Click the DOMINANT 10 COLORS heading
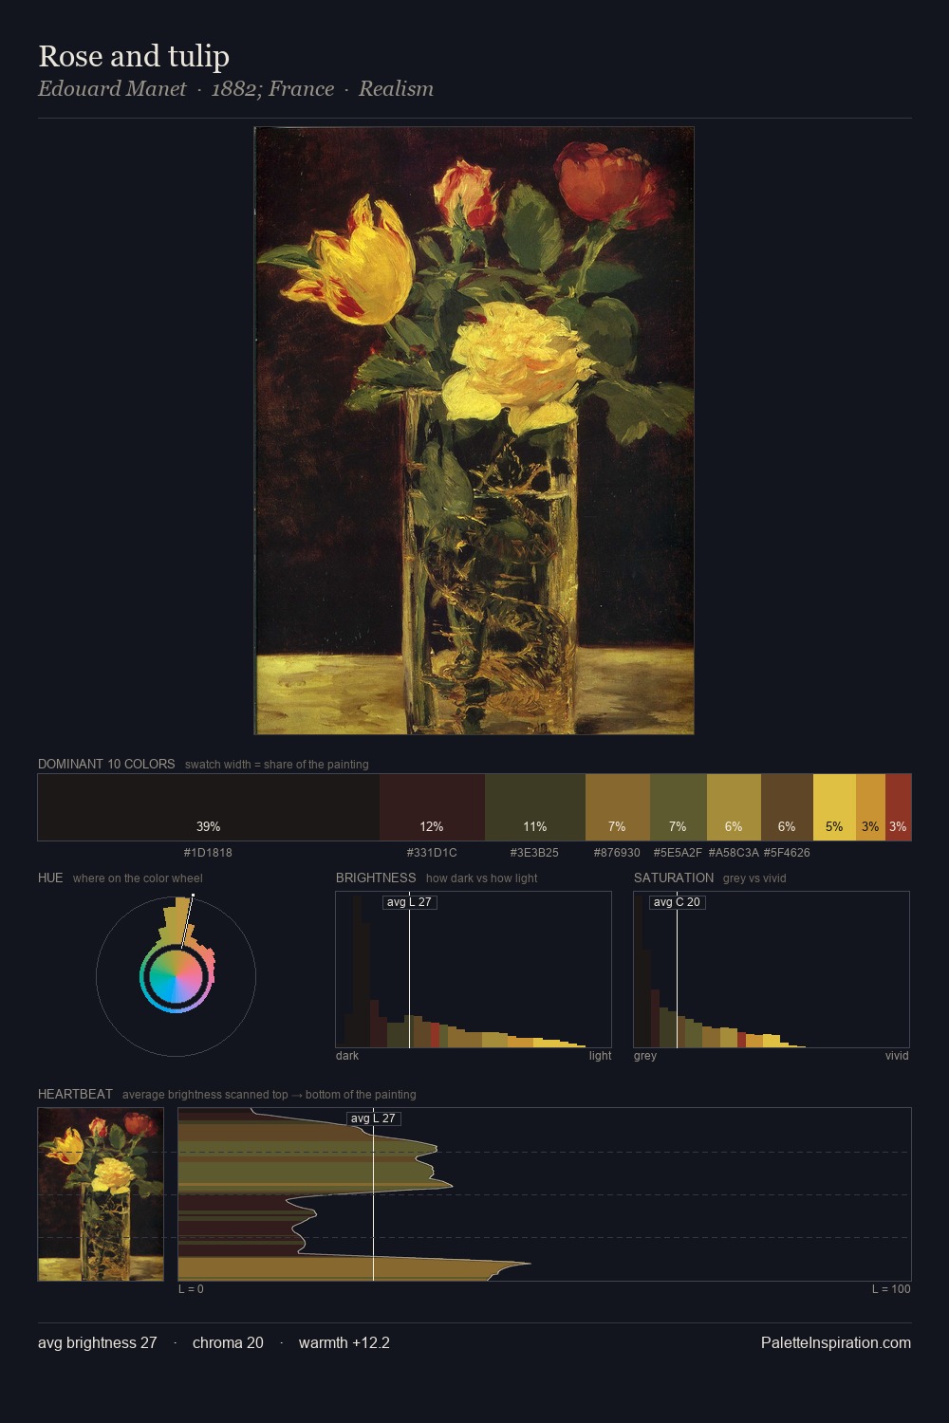This screenshot has width=949, height=1423. point(106,764)
